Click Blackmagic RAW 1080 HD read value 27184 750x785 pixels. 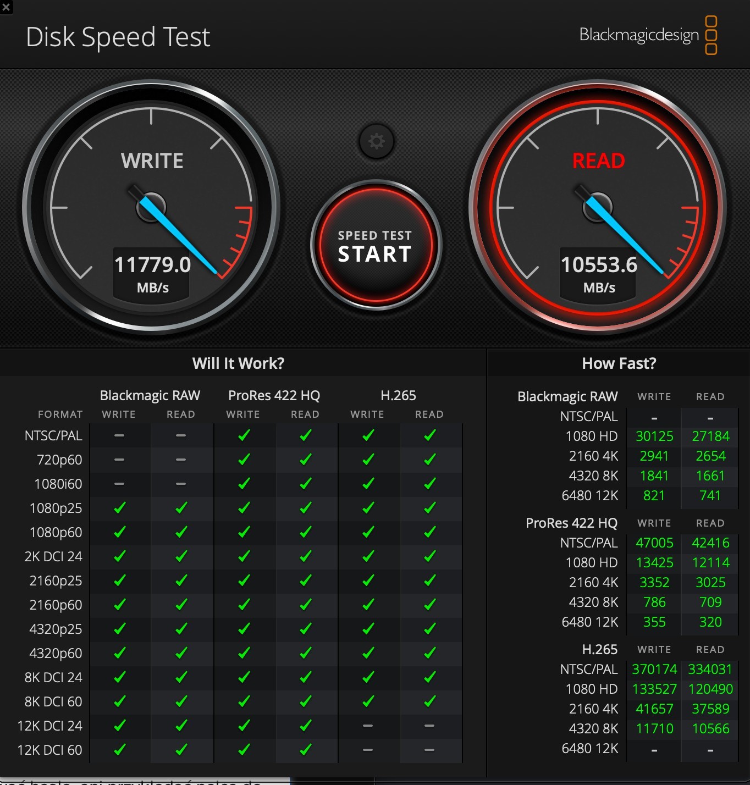click(x=710, y=436)
